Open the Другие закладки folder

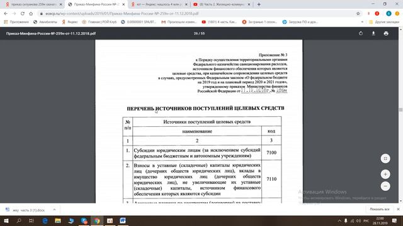coord(384,22)
